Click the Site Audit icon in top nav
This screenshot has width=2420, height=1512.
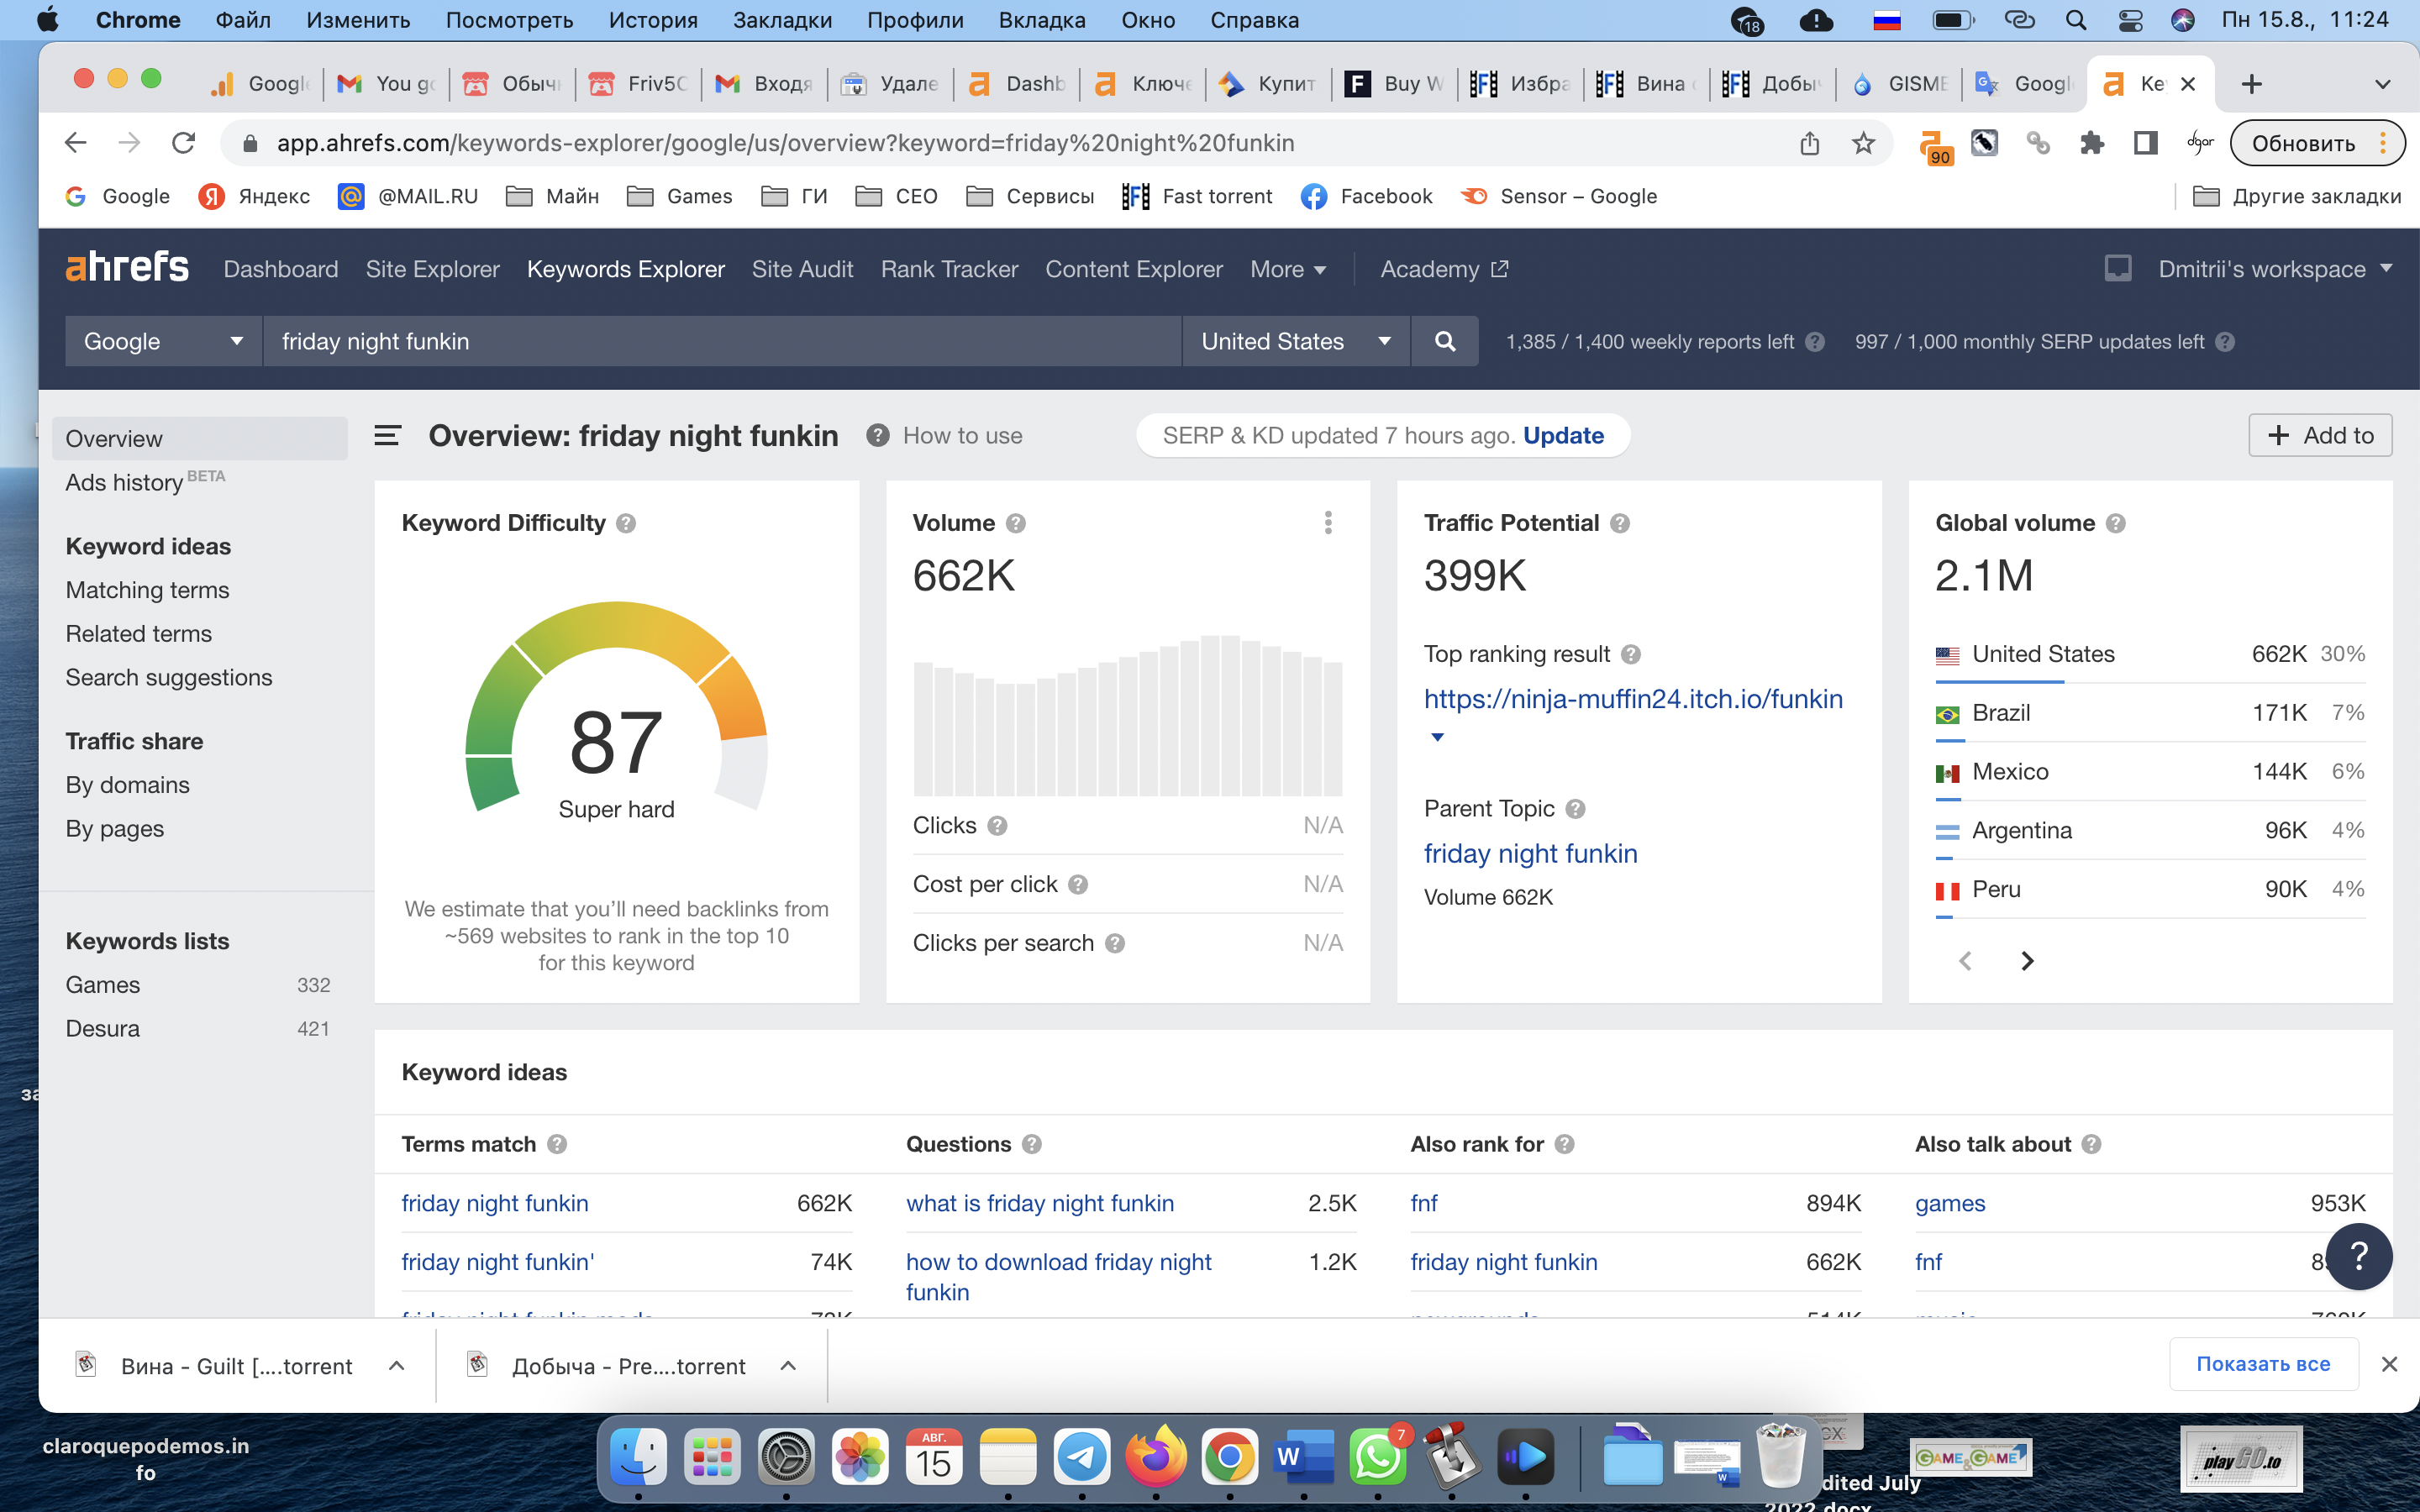pyautogui.click(x=802, y=270)
